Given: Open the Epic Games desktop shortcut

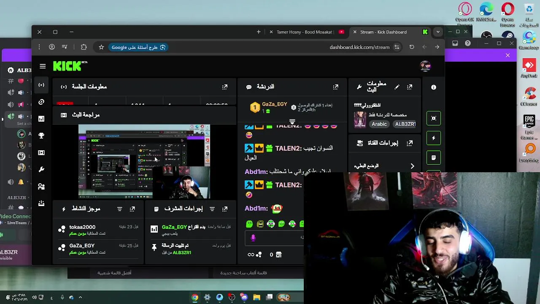Looking at the screenshot, I should 529,127.
